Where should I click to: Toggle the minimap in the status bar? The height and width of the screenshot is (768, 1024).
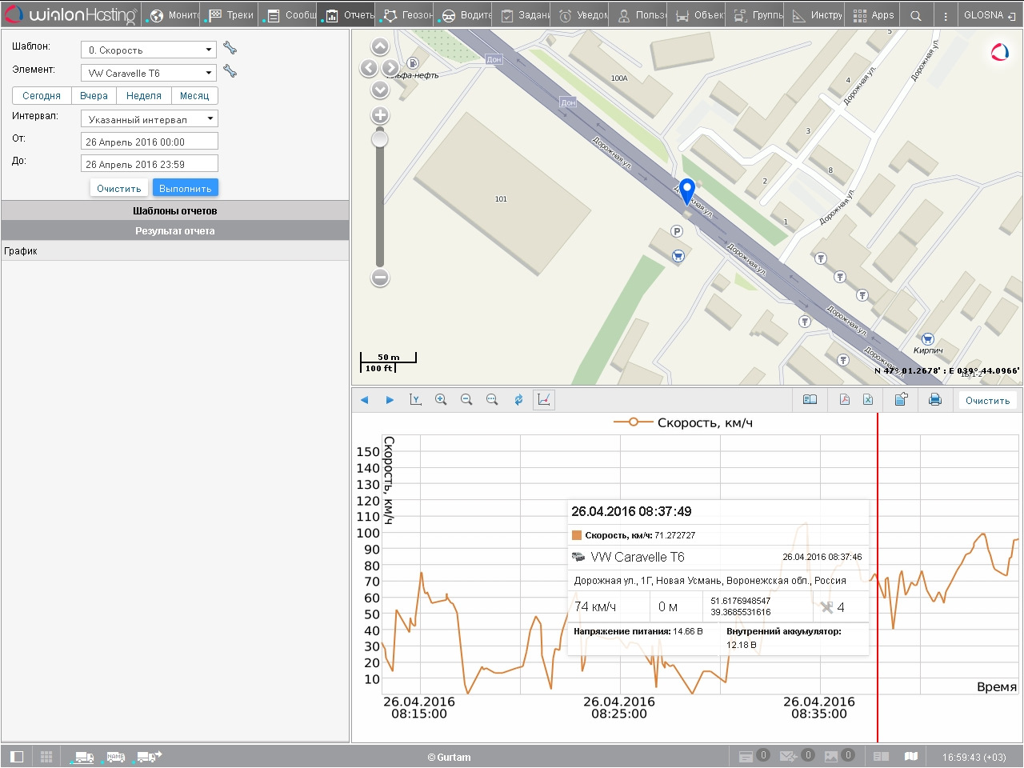(911, 756)
